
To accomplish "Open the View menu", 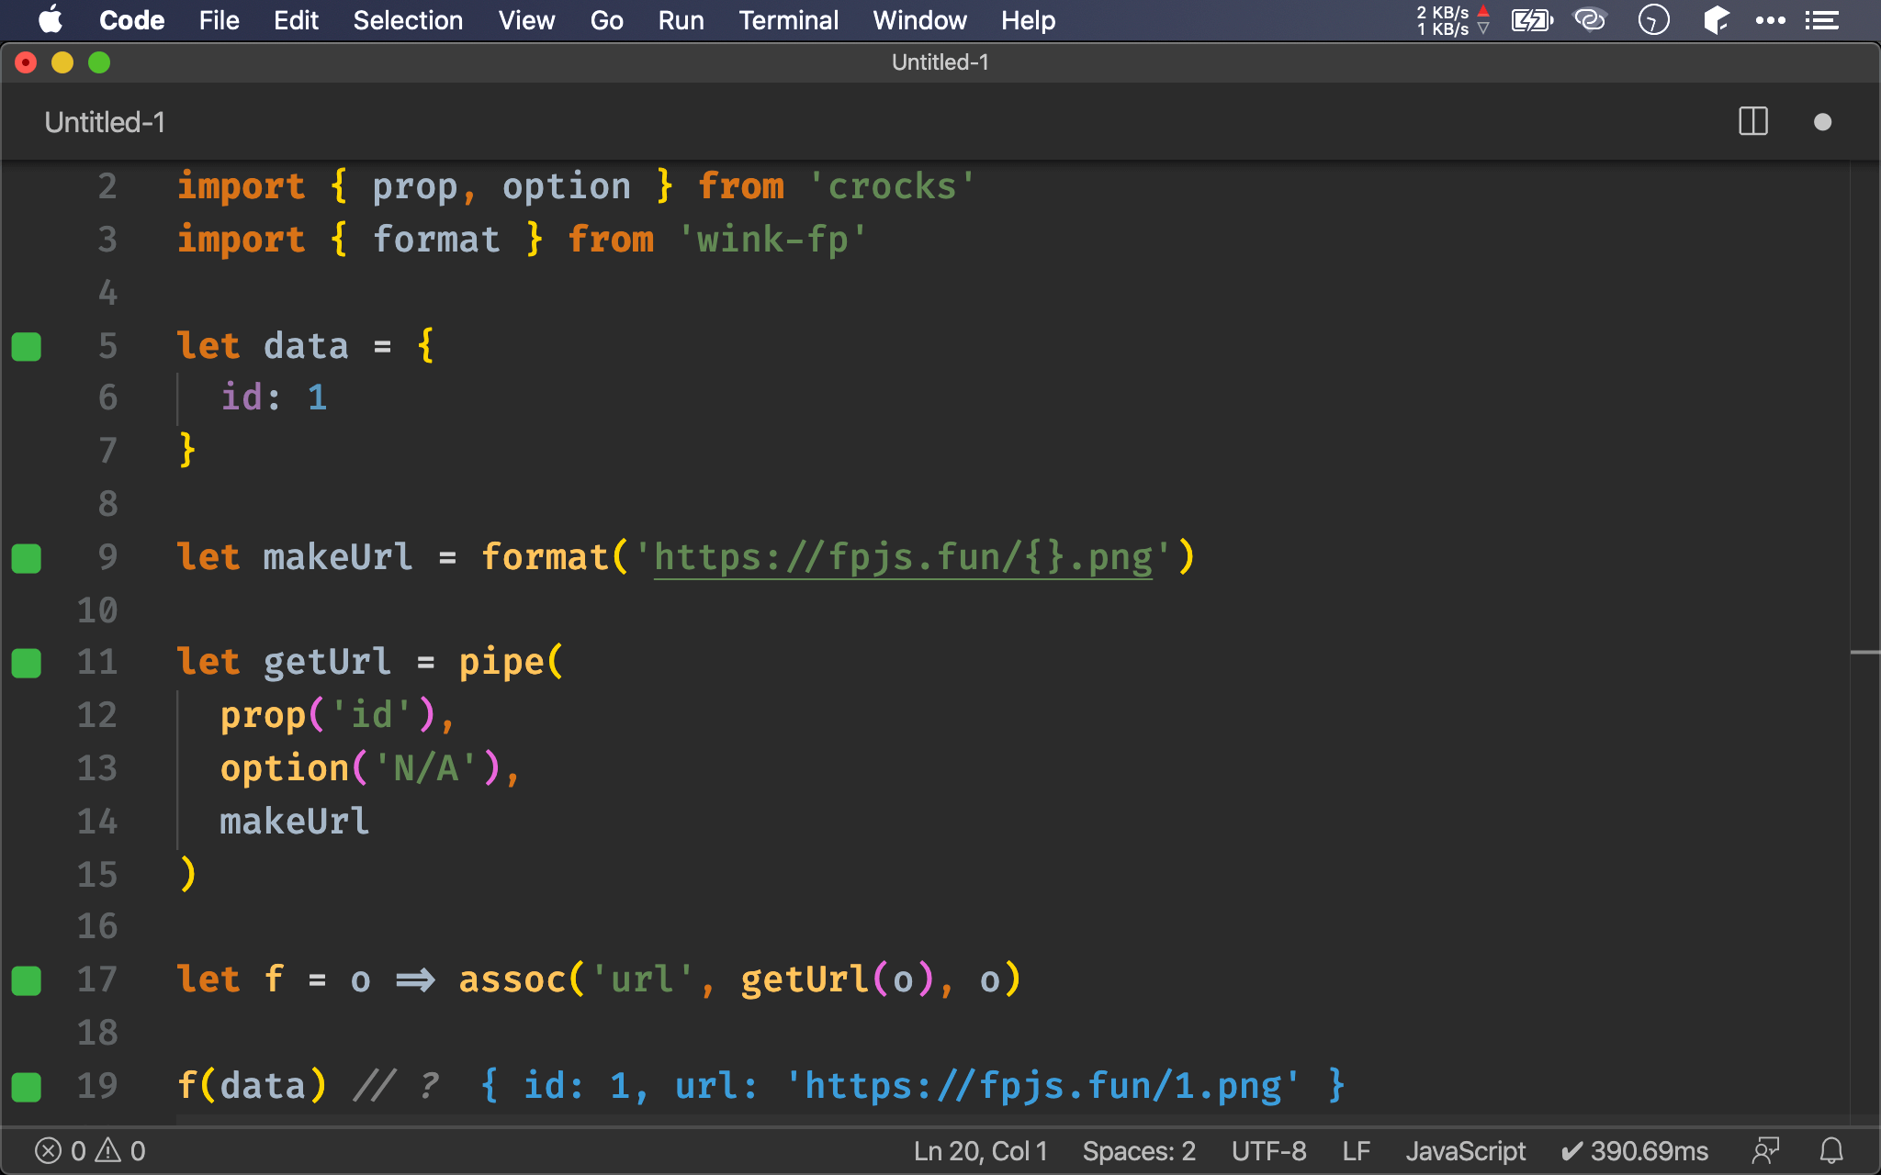I will (x=526, y=20).
